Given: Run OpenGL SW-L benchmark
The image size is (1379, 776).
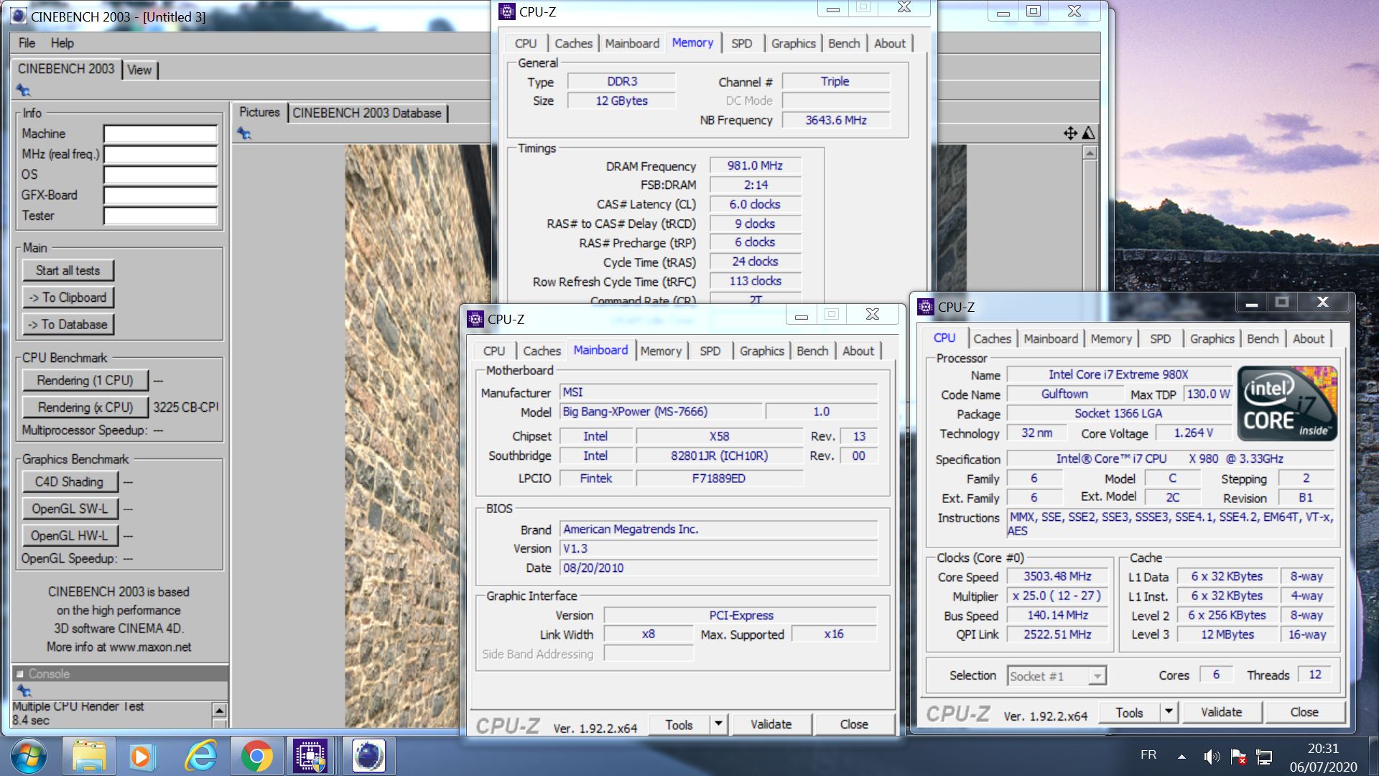Looking at the screenshot, I should pos(69,509).
